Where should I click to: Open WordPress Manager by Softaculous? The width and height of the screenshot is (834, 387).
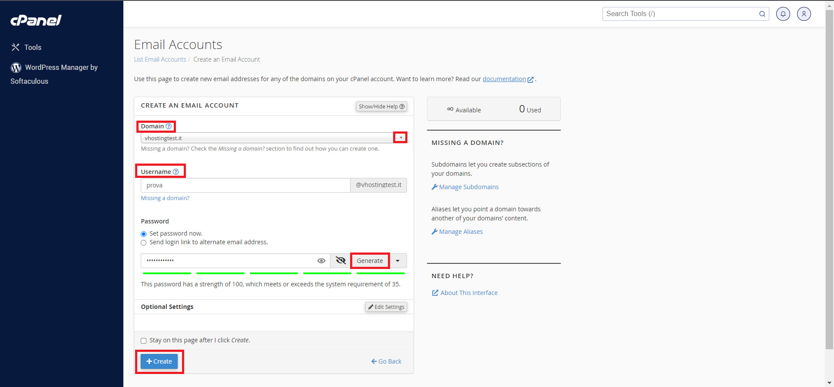click(54, 74)
